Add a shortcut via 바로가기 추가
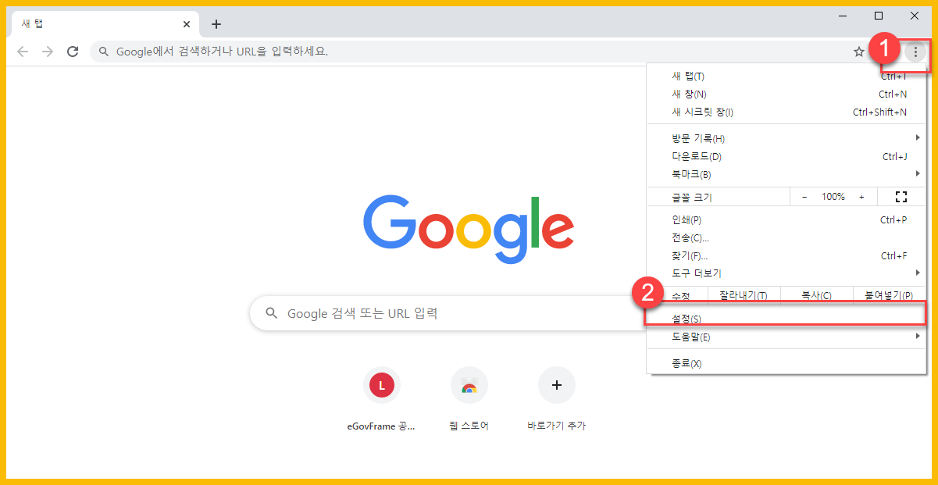 (557, 400)
